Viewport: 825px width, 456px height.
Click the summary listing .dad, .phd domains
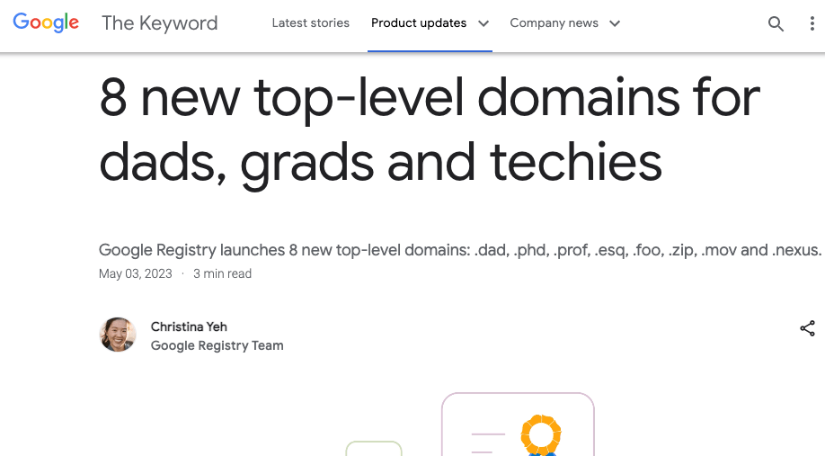click(459, 250)
